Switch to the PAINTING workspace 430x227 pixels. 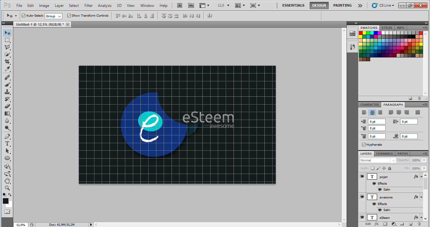pos(342,5)
